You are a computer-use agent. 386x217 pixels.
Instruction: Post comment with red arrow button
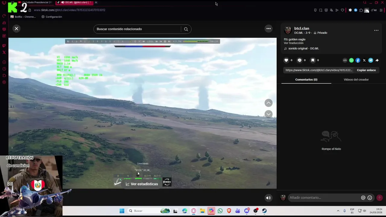379,198
